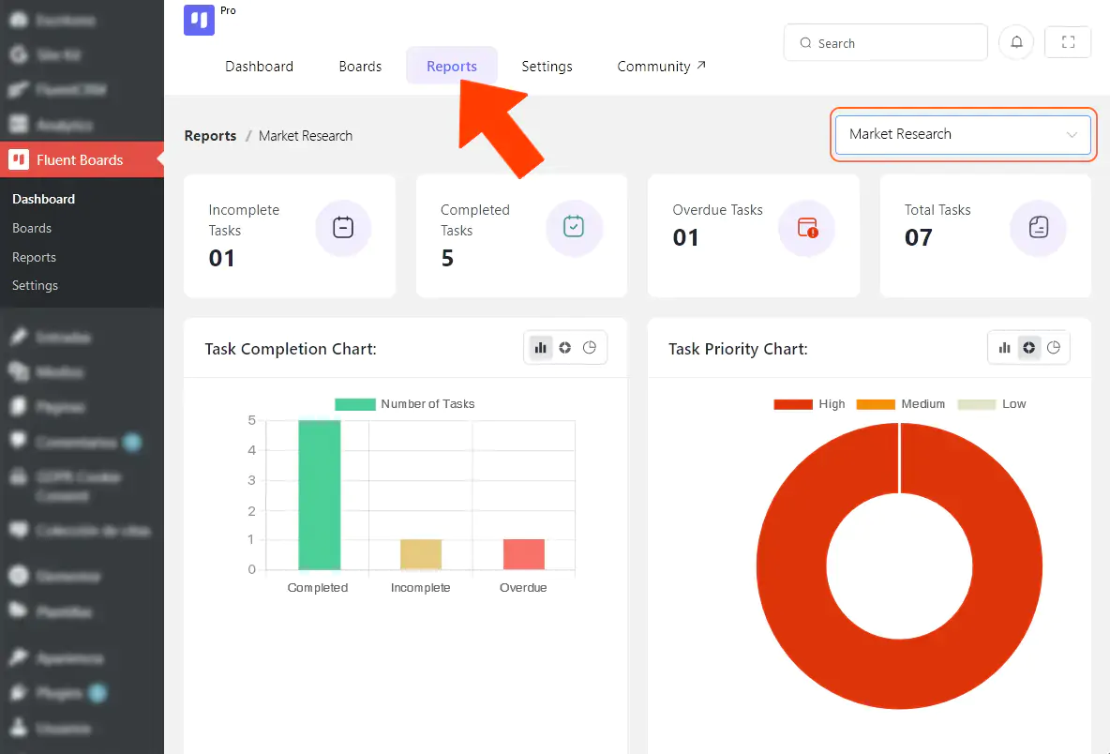Viewport: 1110px width, 754px height.
Task: Click the Overdue Tasks alert icon
Action: pyautogui.click(x=807, y=228)
